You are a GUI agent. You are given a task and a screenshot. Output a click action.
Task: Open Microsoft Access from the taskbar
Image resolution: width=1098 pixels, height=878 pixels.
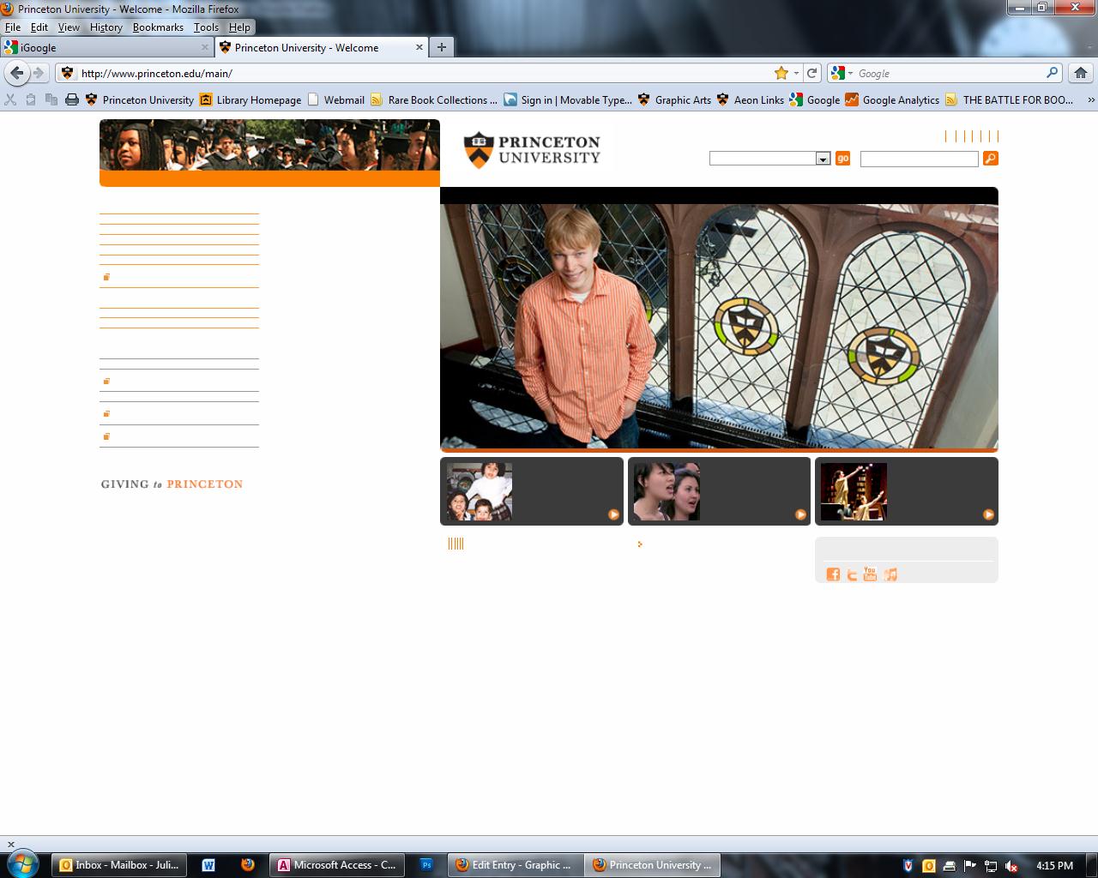point(336,865)
